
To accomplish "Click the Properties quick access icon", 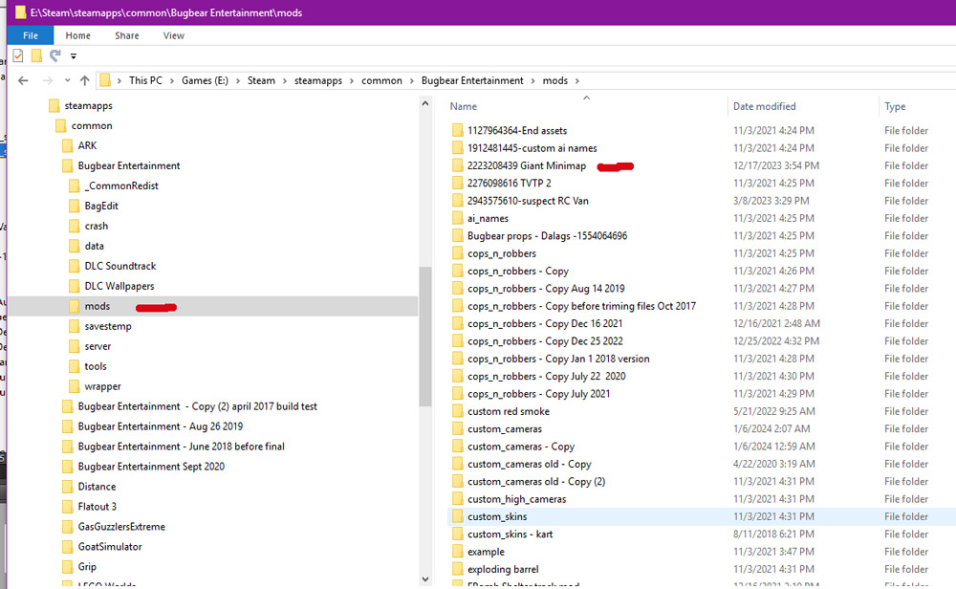I will (x=18, y=56).
